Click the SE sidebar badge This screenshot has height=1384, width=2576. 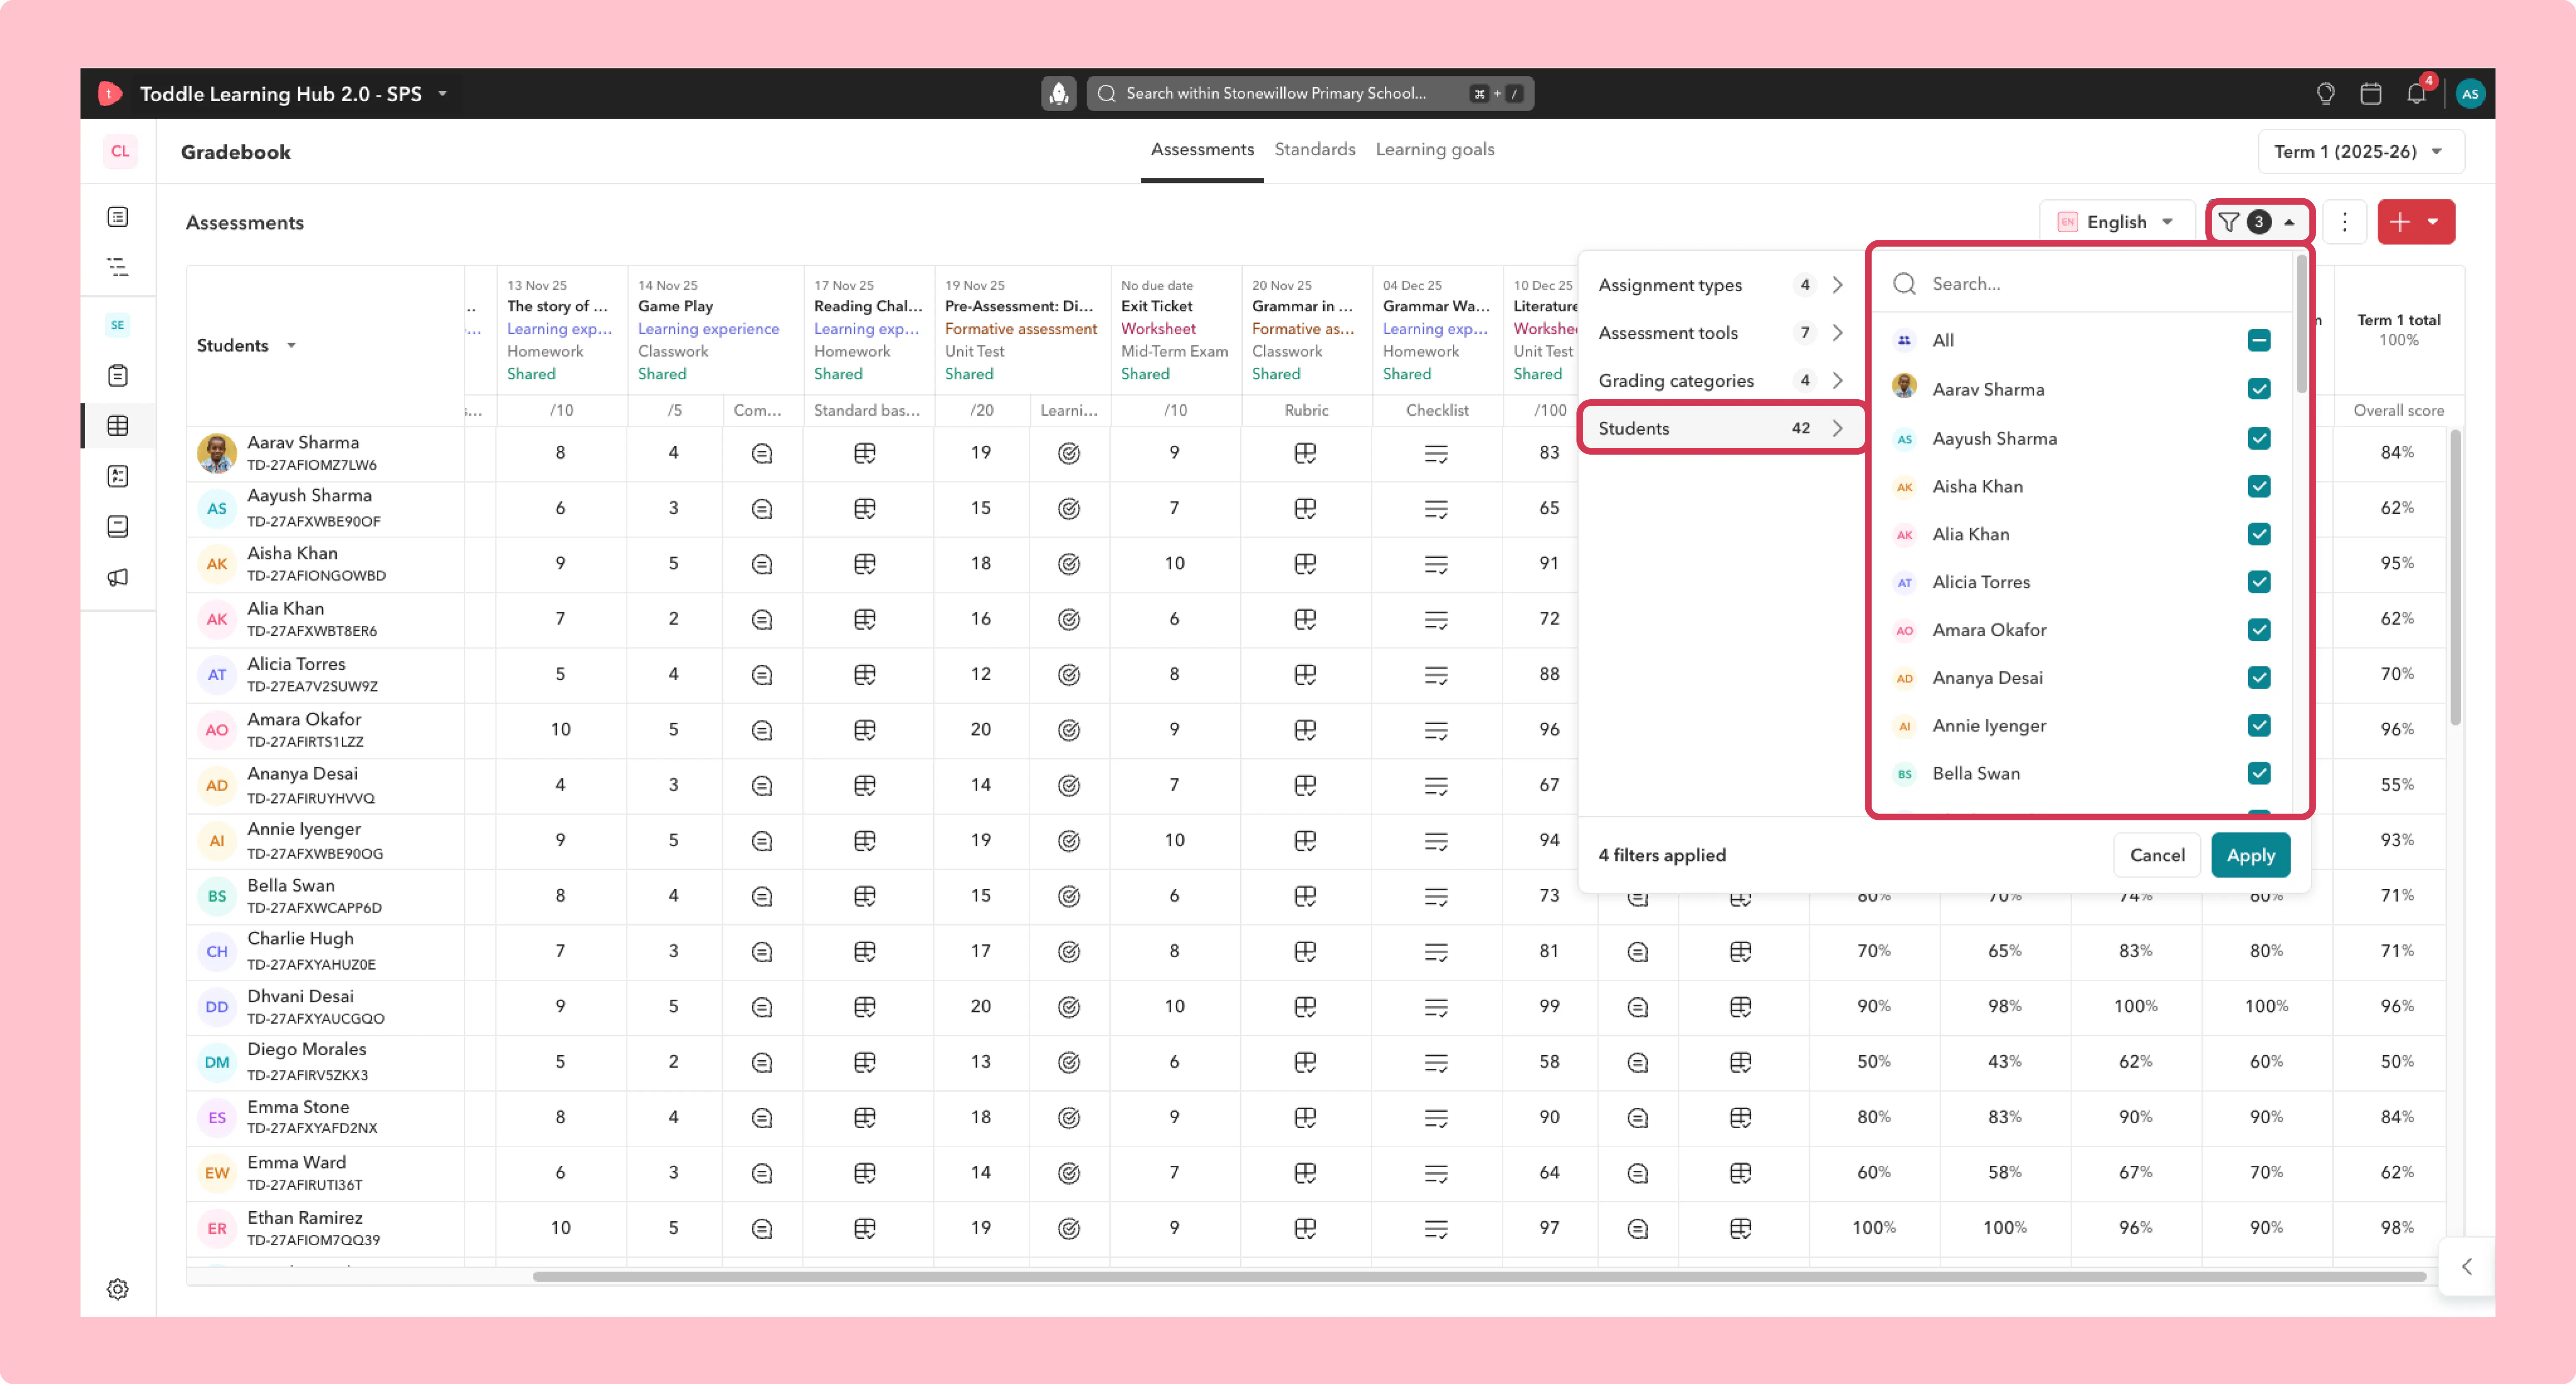pos(118,325)
